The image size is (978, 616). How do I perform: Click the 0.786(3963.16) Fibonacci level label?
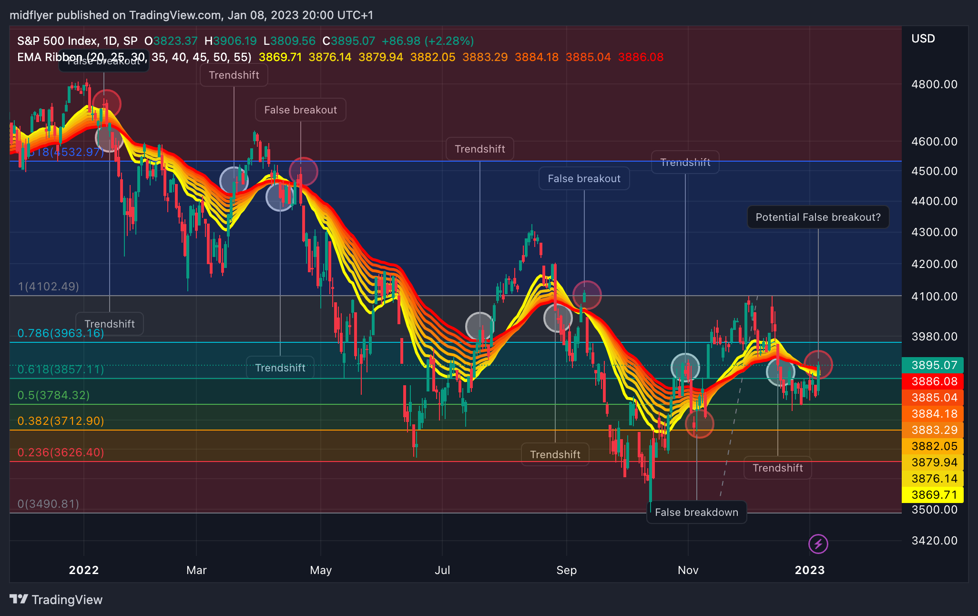click(61, 333)
